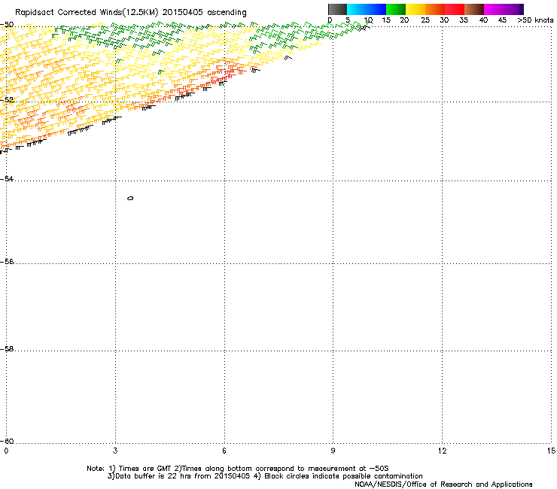557x489 pixels.
Task: Click the '>50 knots' legend label
Action: [x=535, y=20]
